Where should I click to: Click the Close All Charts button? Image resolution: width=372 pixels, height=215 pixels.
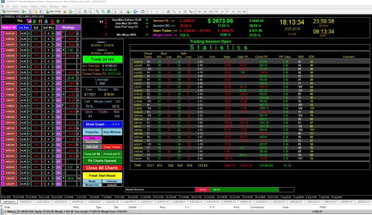102,168
